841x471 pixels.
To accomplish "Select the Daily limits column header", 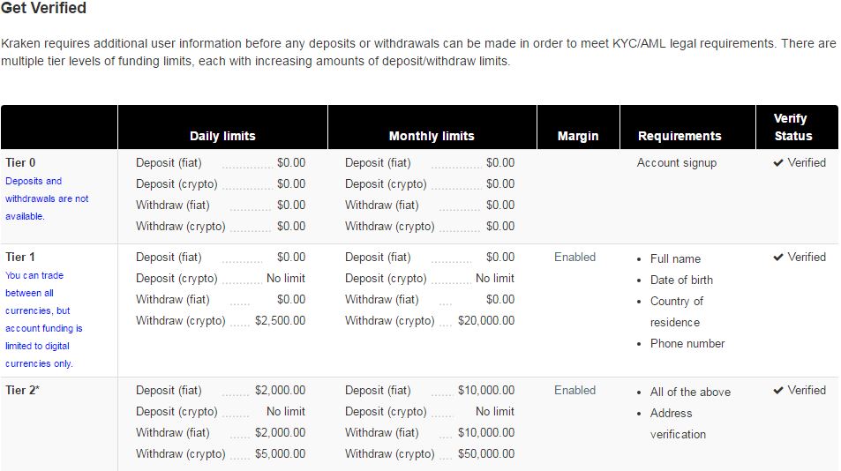I will tap(222, 136).
